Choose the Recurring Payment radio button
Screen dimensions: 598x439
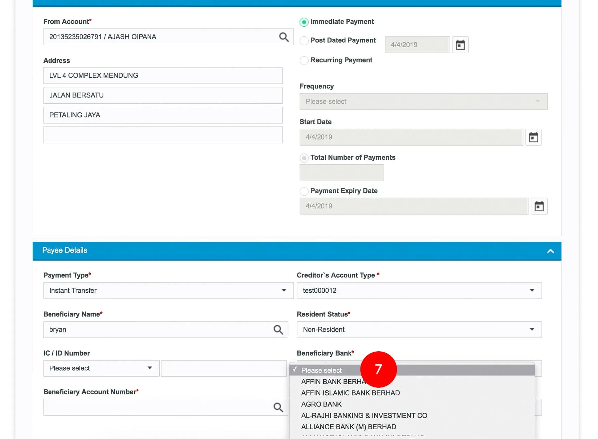coord(304,60)
